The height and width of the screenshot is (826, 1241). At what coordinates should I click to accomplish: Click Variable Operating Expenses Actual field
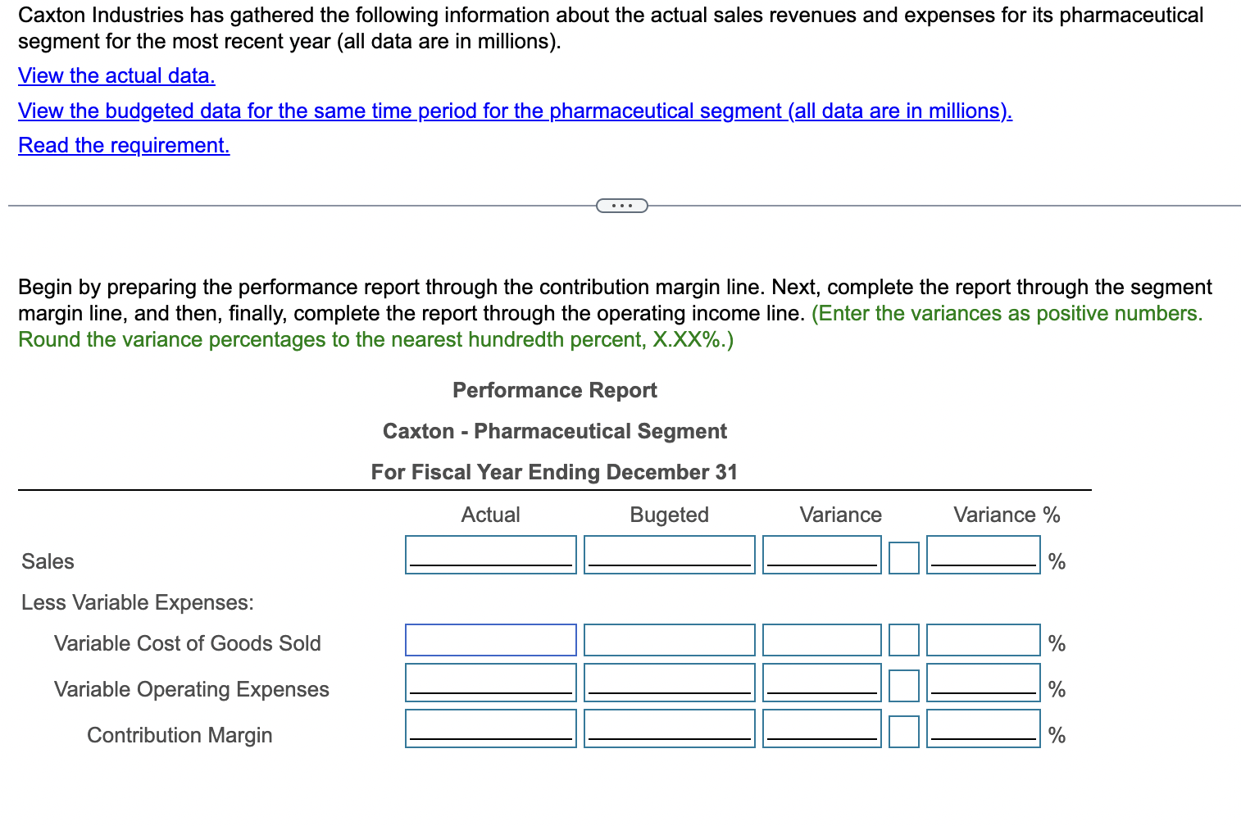pyautogui.click(x=491, y=683)
